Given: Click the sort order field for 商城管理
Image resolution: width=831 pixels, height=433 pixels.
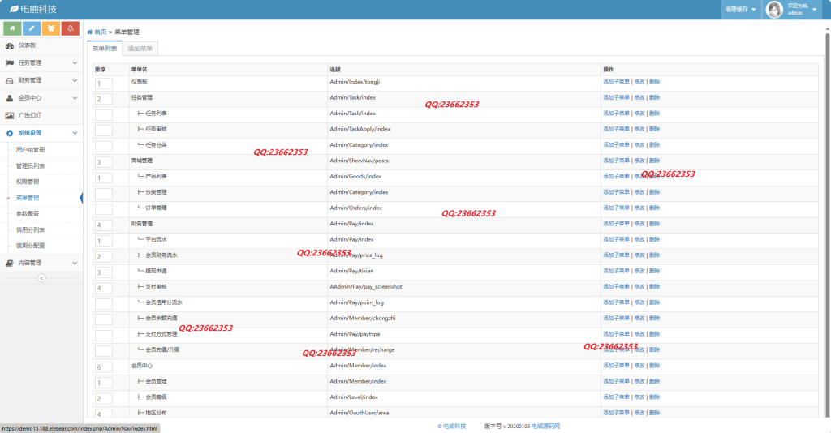Looking at the screenshot, I should pos(104,162).
